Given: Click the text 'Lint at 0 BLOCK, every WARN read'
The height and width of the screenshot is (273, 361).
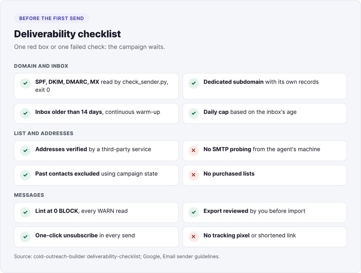Looking at the screenshot, I should 82,211.
